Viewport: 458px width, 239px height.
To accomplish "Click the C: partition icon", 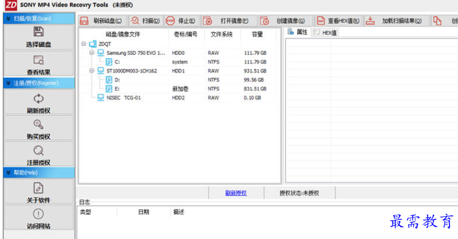I will pos(109,62).
